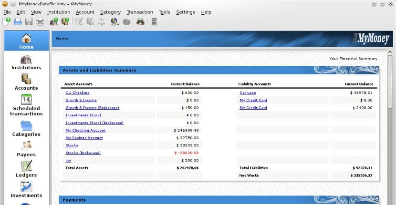Open the My Checking Account link
This screenshot has width=396, height=205.
point(85,131)
